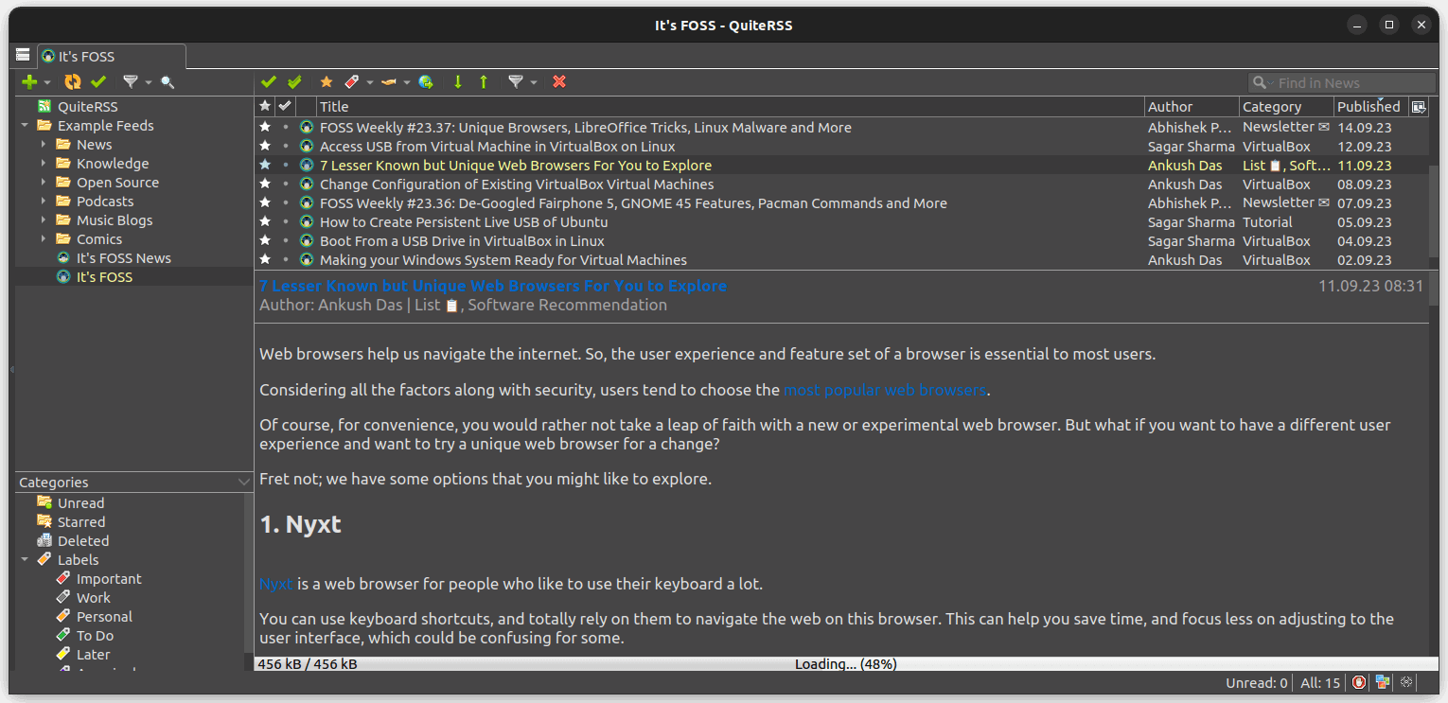Open news in external browser globe icon

(426, 82)
